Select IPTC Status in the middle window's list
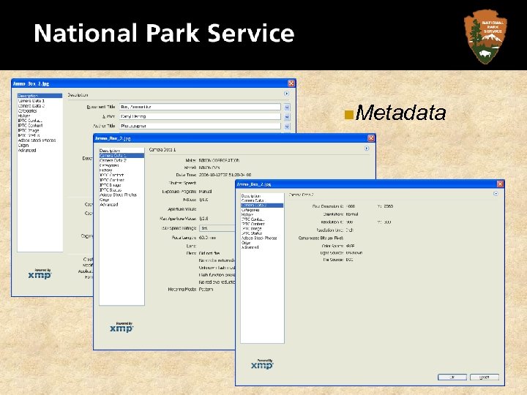527x395 pixels. (x=111, y=189)
